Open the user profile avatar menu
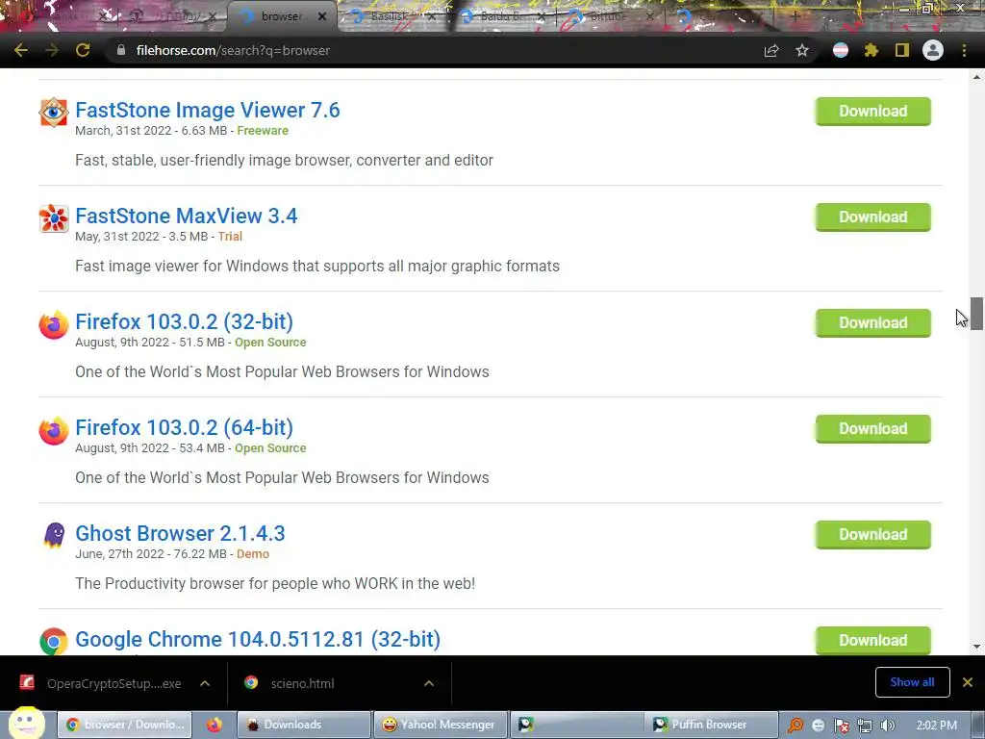This screenshot has width=985, height=739. (933, 50)
